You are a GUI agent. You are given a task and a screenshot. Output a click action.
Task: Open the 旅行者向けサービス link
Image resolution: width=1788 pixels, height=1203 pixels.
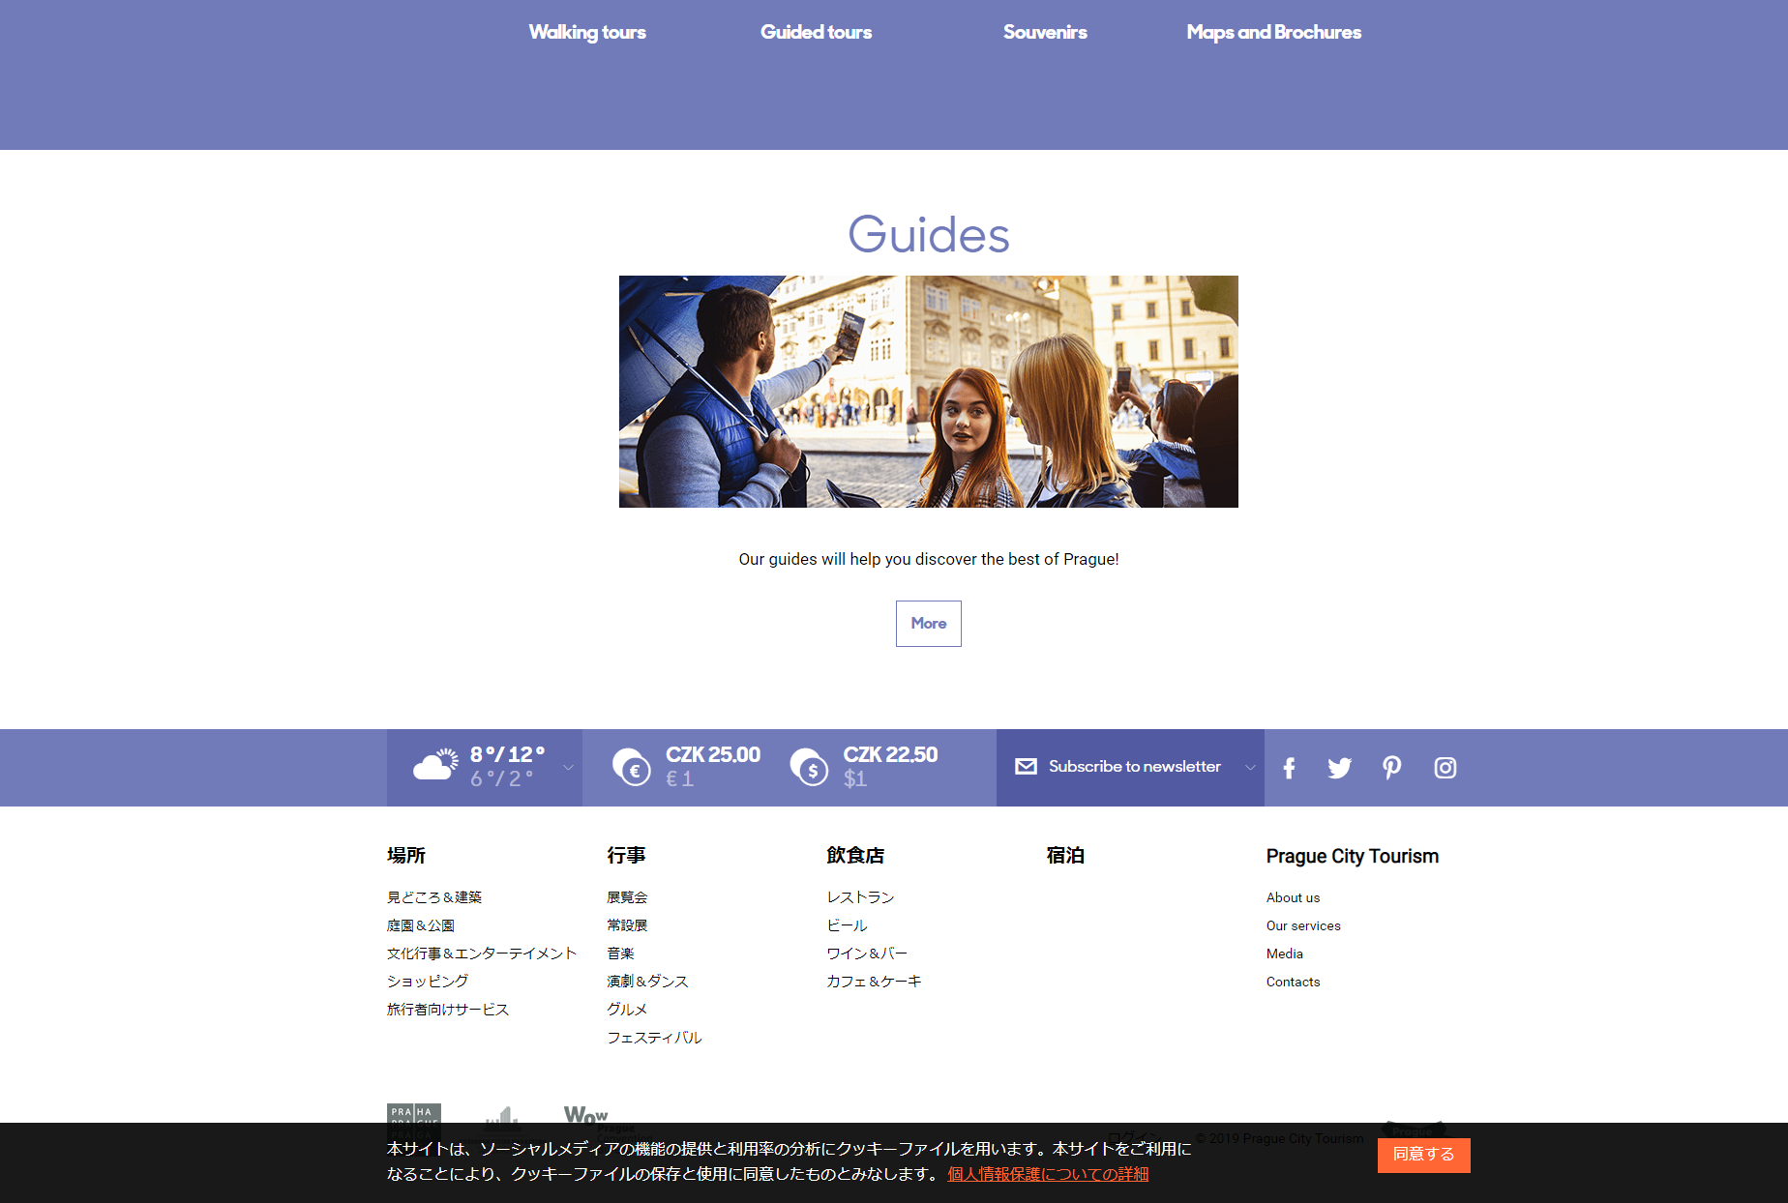pos(448,1009)
